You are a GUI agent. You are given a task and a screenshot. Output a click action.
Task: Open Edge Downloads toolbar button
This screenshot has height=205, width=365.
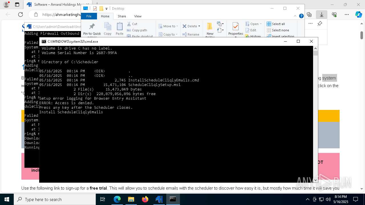point(321,15)
